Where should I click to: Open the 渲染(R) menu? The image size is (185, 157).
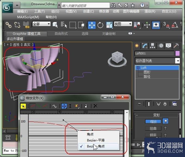[150, 11]
